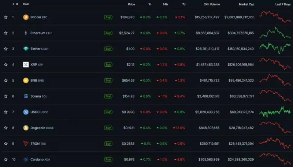The image size is (293, 167).
Task: Click TRON price $0.2683
Action: pyautogui.click(x=128, y=144)
